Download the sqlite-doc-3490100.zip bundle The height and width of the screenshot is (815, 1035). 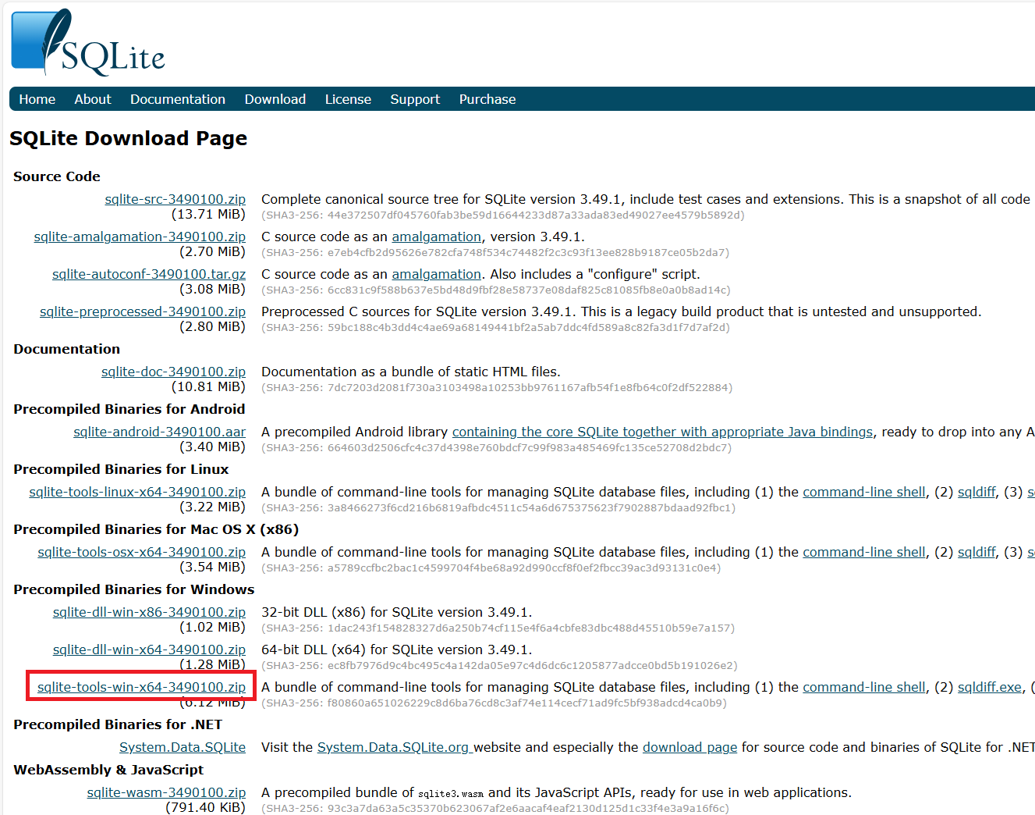(x=173, y=372)
